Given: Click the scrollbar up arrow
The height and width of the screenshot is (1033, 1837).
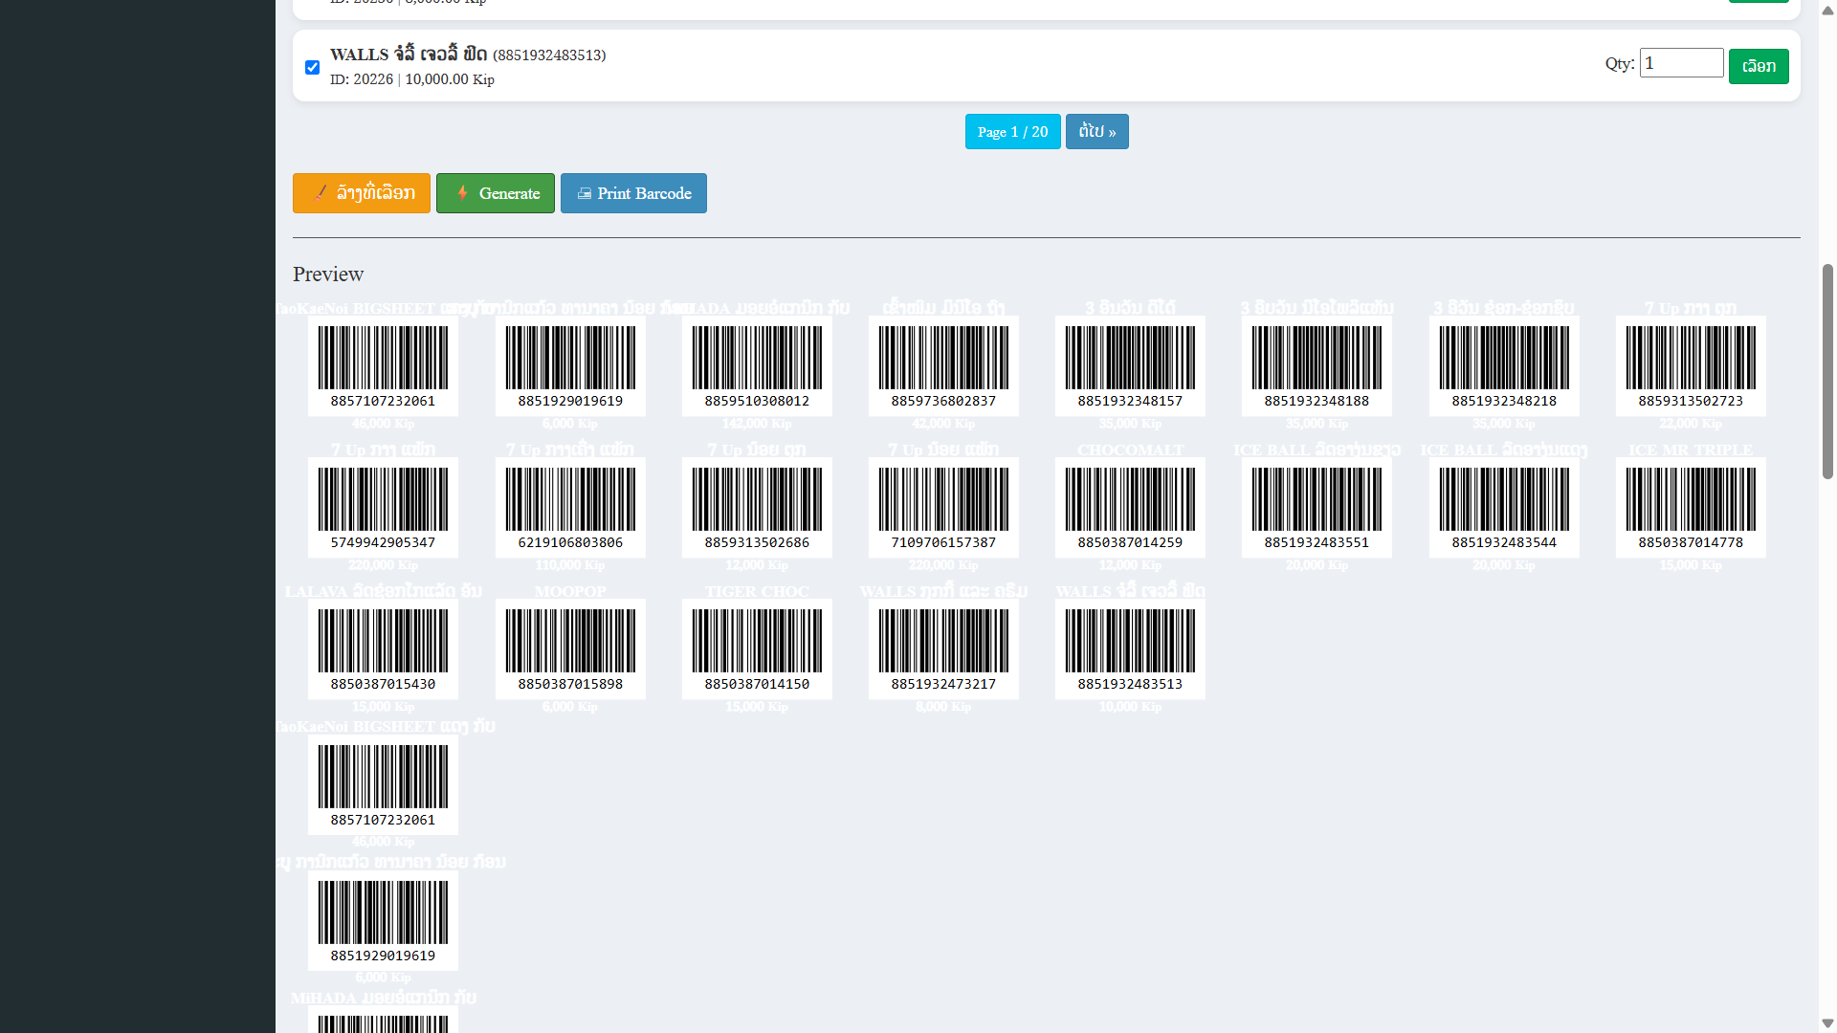Looking at the screenshot, I should tap(1827, 10).
